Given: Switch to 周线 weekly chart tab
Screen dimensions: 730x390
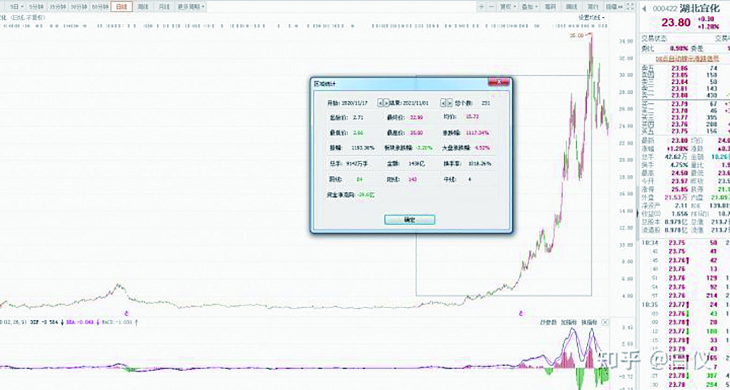Looking at the screenshot, I should [143, 7].
